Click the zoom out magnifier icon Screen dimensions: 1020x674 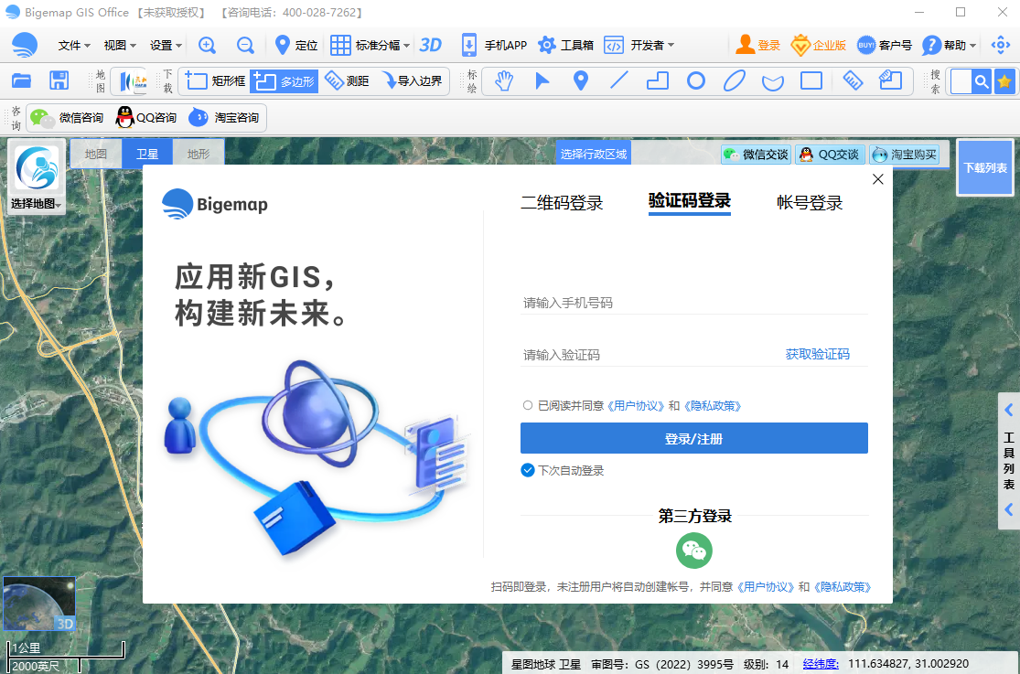click(245, 45)
